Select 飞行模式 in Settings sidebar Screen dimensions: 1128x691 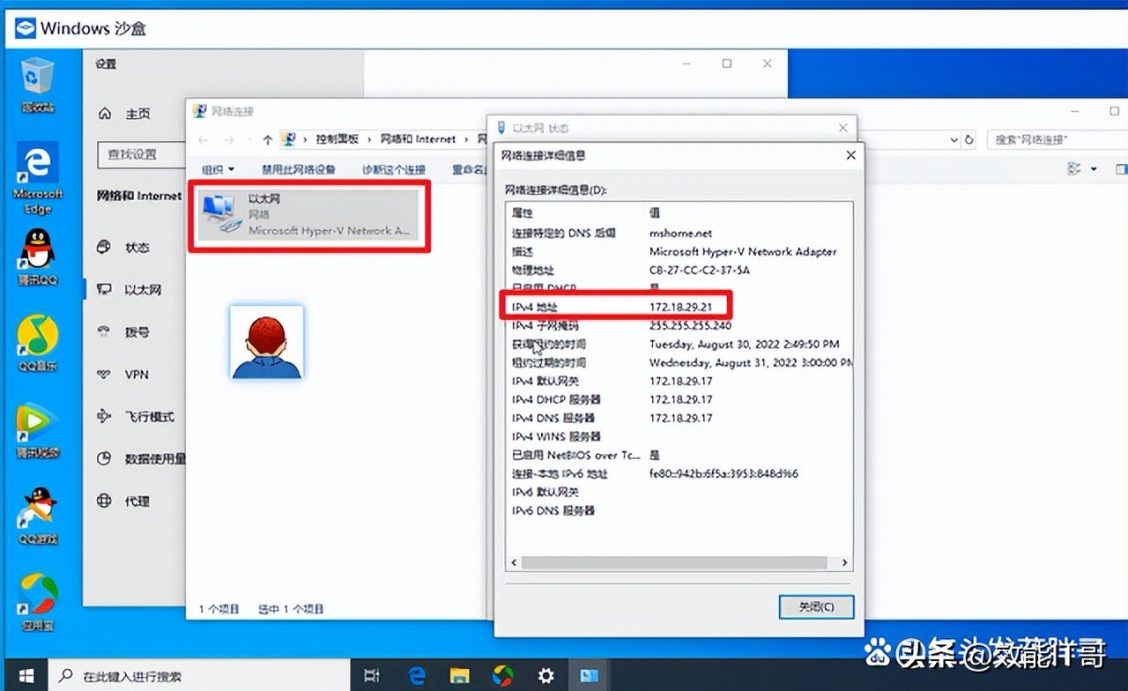click(138, 416)
